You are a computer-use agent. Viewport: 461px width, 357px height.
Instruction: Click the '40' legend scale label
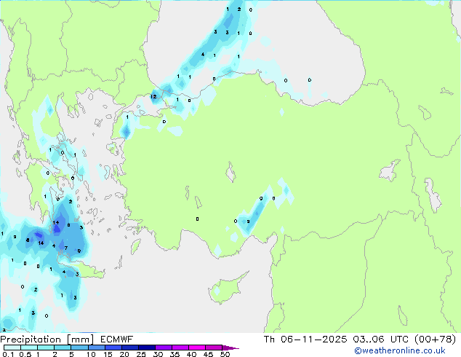pos(191,354)
